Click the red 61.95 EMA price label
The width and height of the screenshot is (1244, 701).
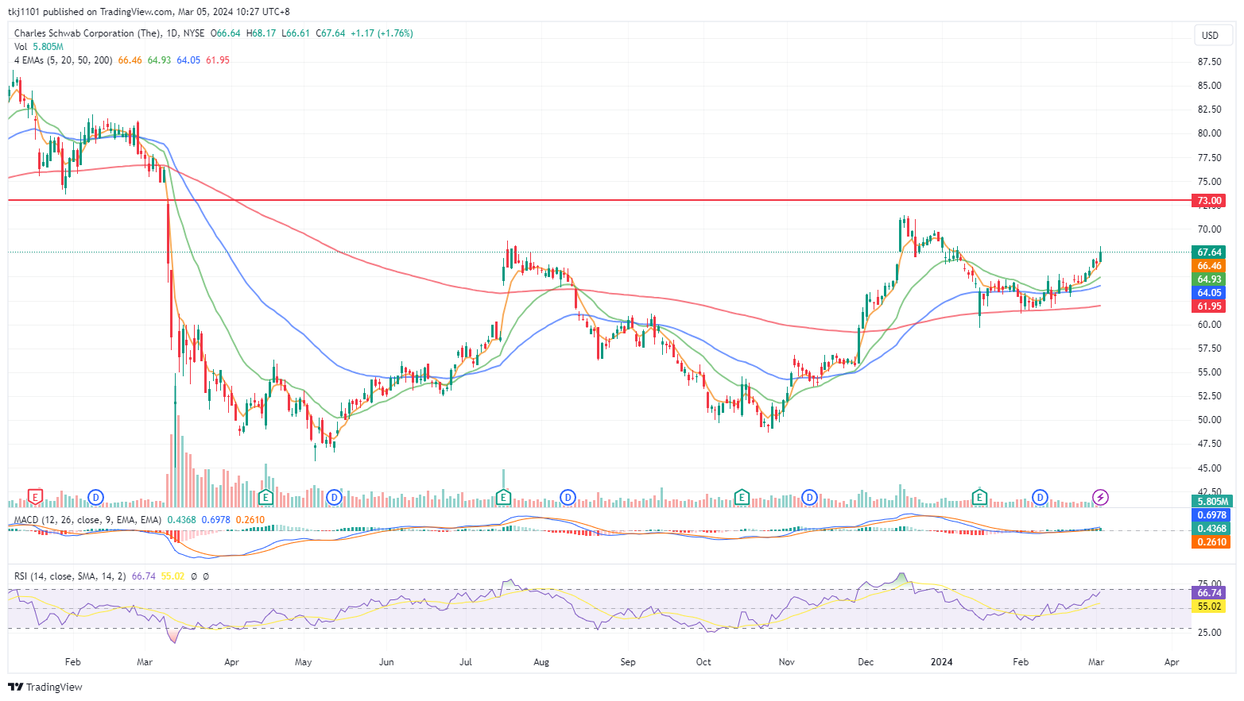tap(1210, 306)
